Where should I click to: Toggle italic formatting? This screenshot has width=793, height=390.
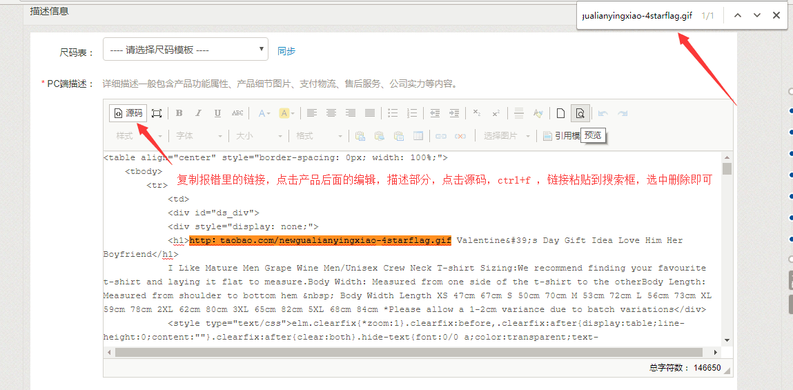[198, 113]
